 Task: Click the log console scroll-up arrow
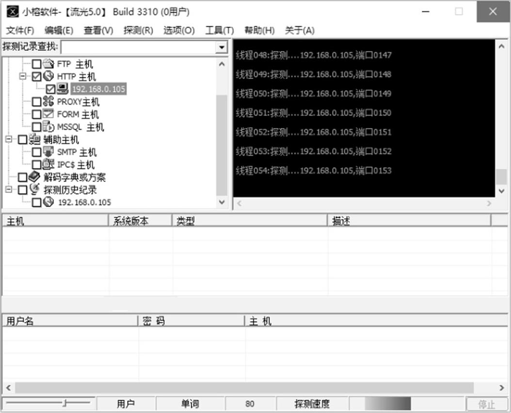(x=502, y=46)
